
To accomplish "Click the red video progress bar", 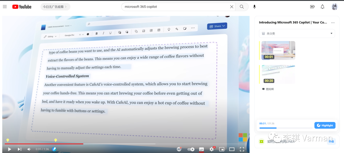I will pos(44,144).
